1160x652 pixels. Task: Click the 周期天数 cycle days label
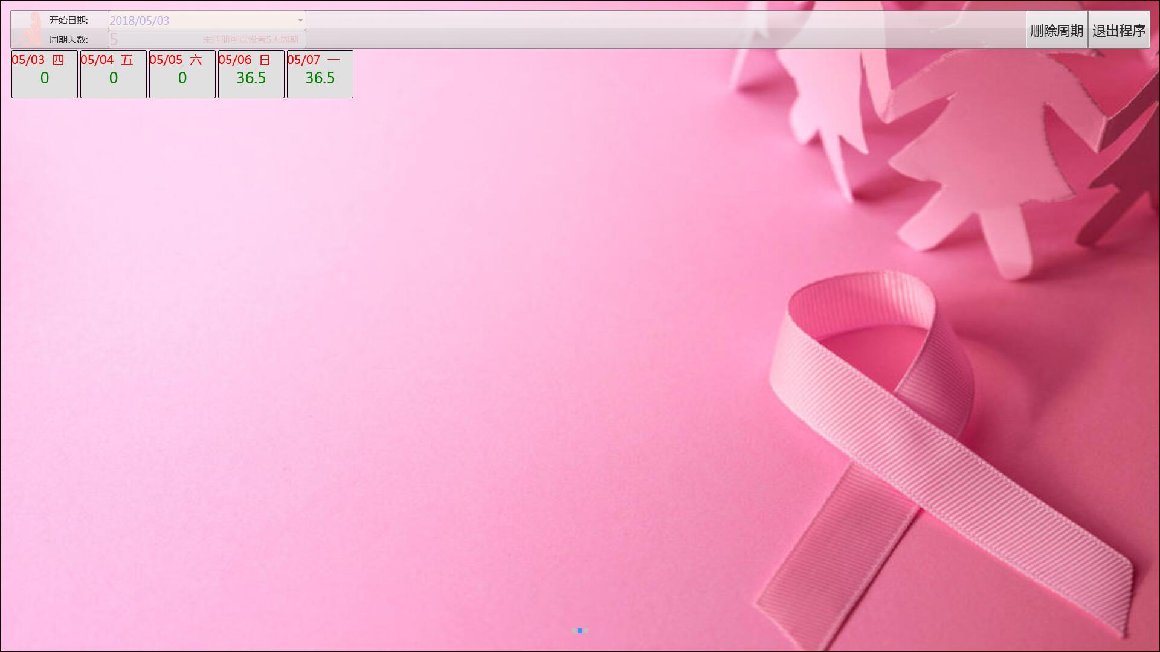(x=68, y=40)
